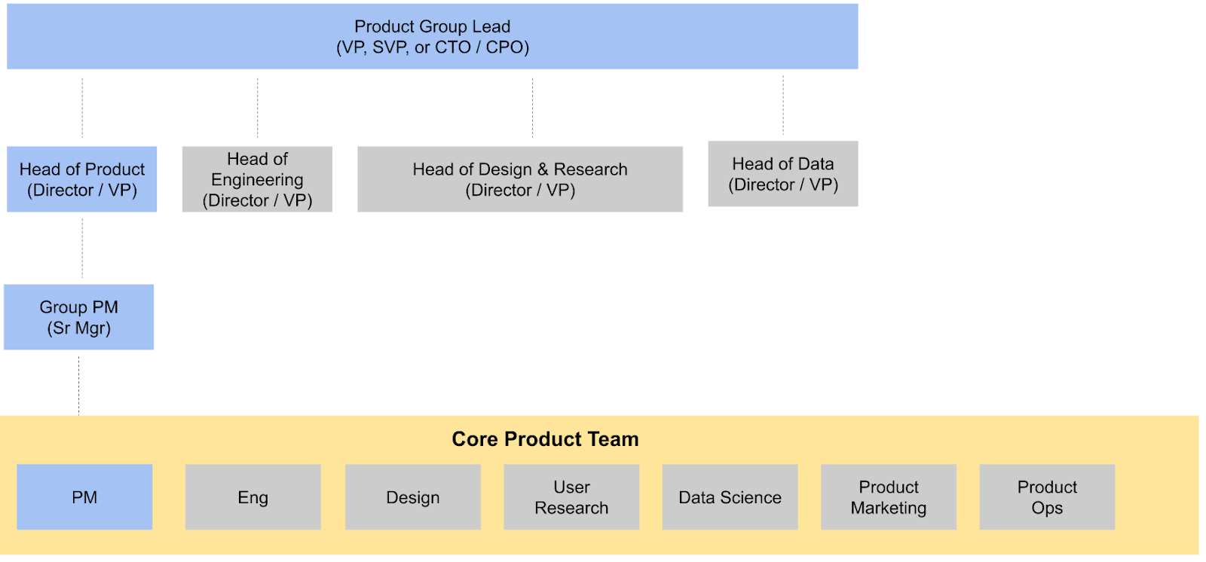Click the dashed connector below Group PM
The image size is (1206, 562).
coord(78,386)
